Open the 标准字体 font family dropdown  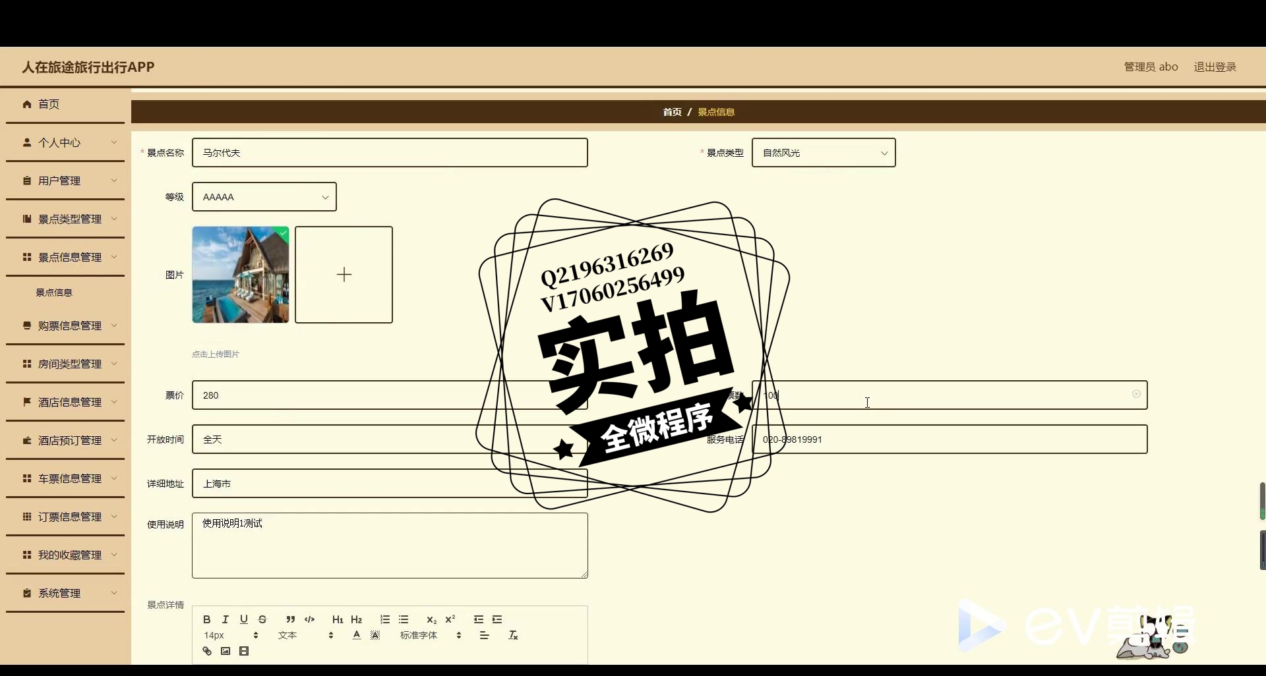(430, 635)
